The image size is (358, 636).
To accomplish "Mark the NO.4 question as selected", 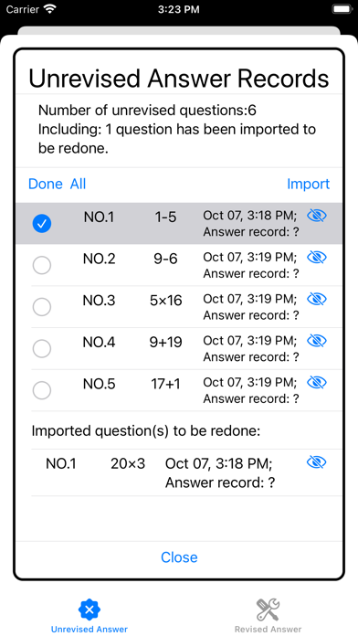I will tap(42, 348).
